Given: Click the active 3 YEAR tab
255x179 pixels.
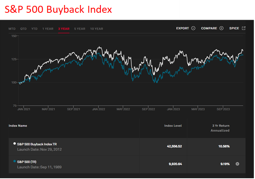Looking at the screenshot, I should (64, 29).
